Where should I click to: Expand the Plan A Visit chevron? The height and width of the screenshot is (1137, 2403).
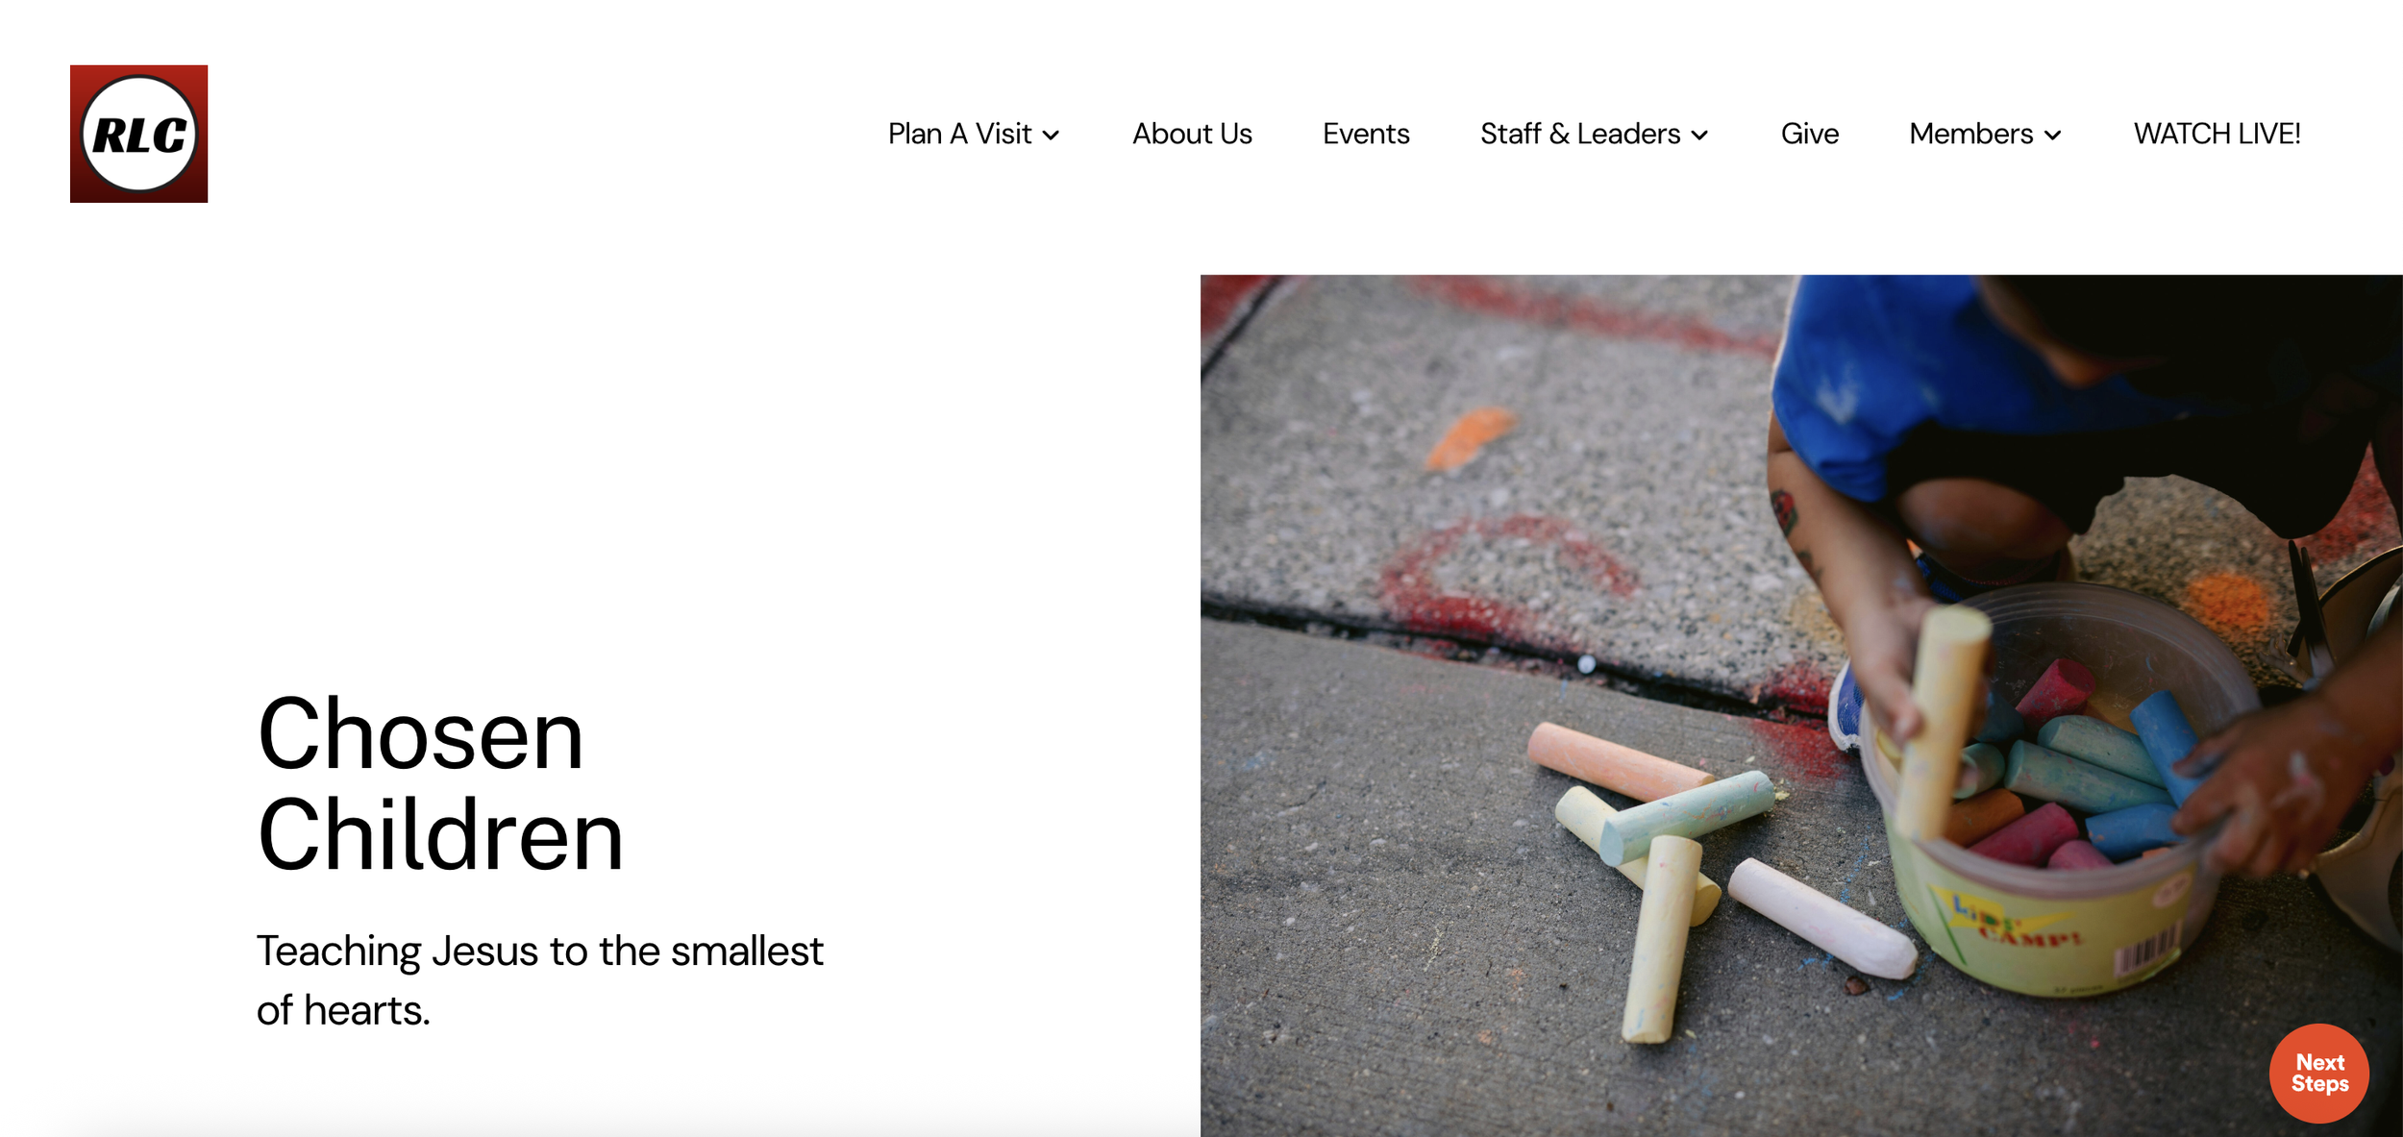pos(1051,136)
